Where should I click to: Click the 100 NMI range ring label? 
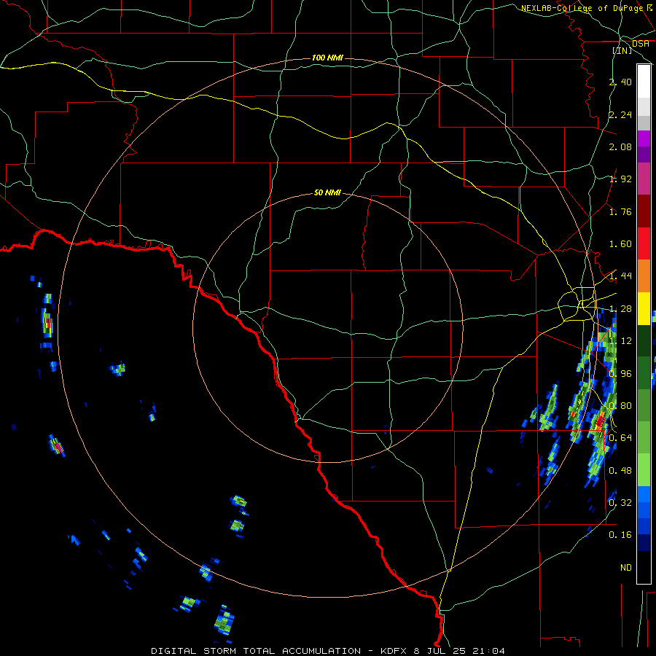click(327, 58)
